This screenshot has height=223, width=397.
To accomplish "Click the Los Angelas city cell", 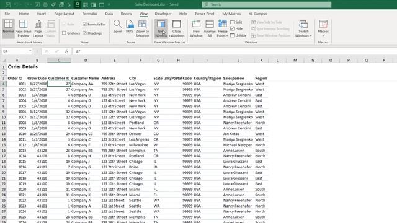I will point(141,139).
